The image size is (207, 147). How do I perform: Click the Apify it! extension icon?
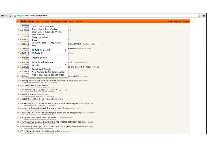tap(33, 53)
